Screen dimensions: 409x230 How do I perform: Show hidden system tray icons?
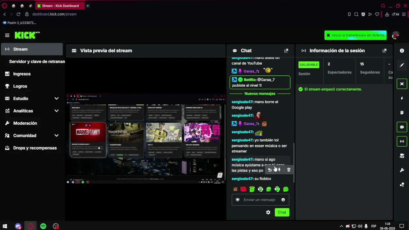[341, 226]
